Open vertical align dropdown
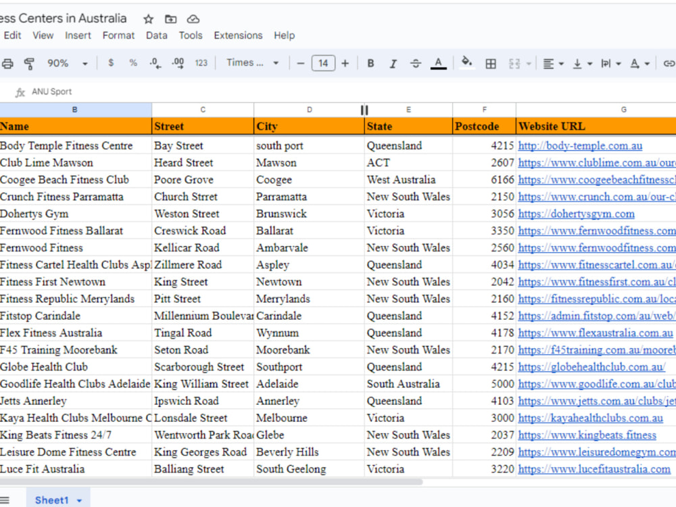 (x=582, y=64)
